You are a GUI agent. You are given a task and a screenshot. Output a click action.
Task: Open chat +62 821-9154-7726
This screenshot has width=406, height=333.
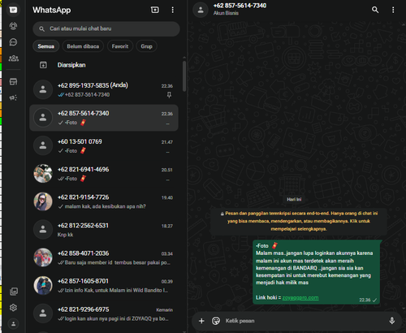[x=104, y=201]
